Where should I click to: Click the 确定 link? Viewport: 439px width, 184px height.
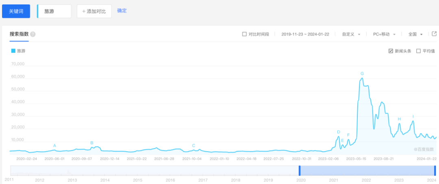[x=122, y=11]
